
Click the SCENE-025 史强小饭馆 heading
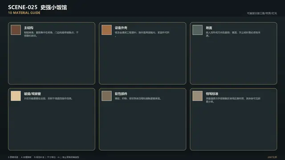(x=37, y=7)
